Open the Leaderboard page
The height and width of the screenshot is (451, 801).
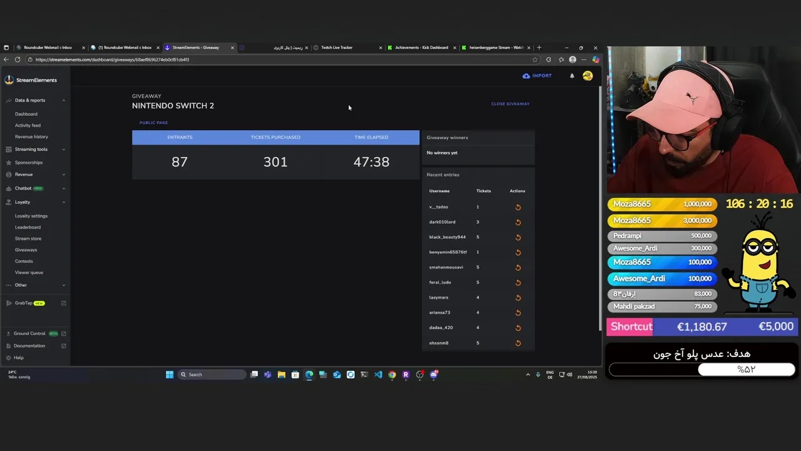[x=28, y=227]
